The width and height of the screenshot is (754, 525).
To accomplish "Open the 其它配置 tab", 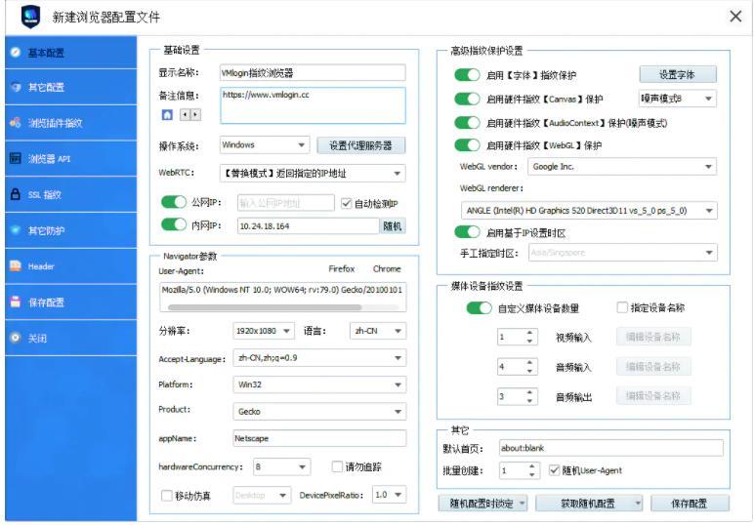I will coord(71,87).
